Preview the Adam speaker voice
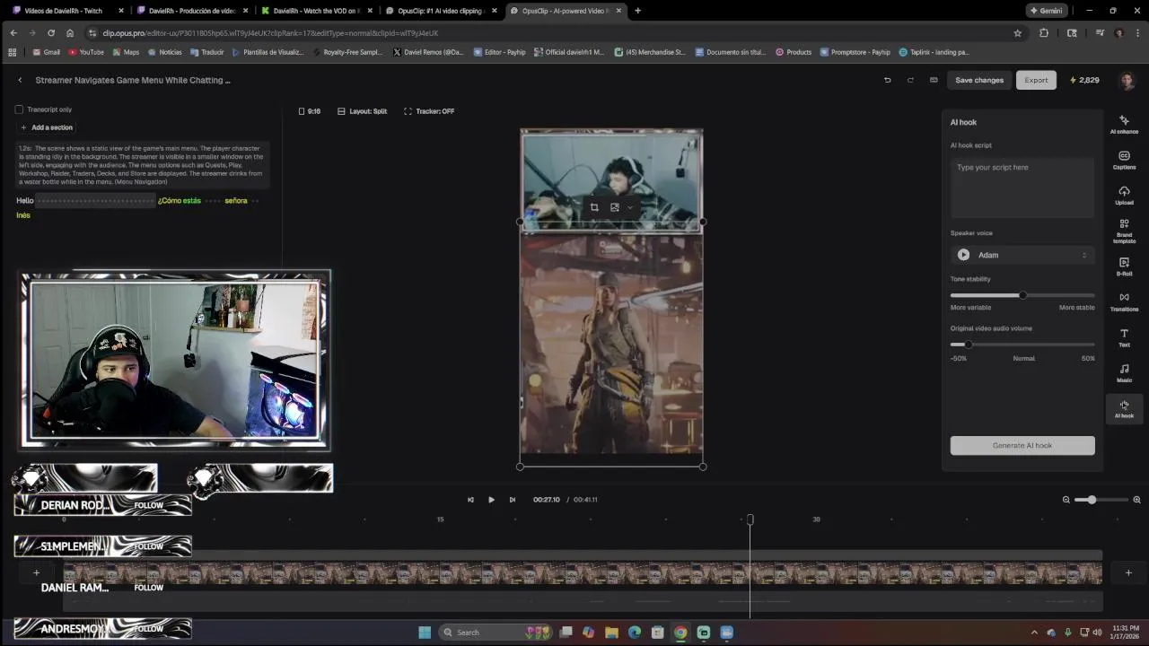 (963, 255)
